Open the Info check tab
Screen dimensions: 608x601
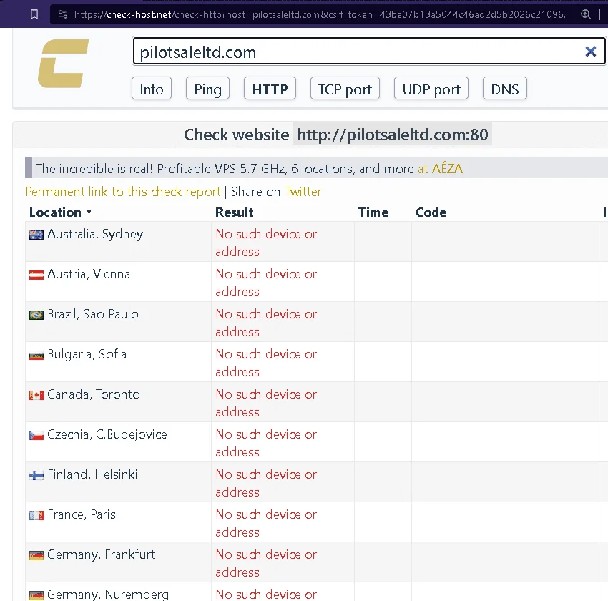(x=152, y=89)
